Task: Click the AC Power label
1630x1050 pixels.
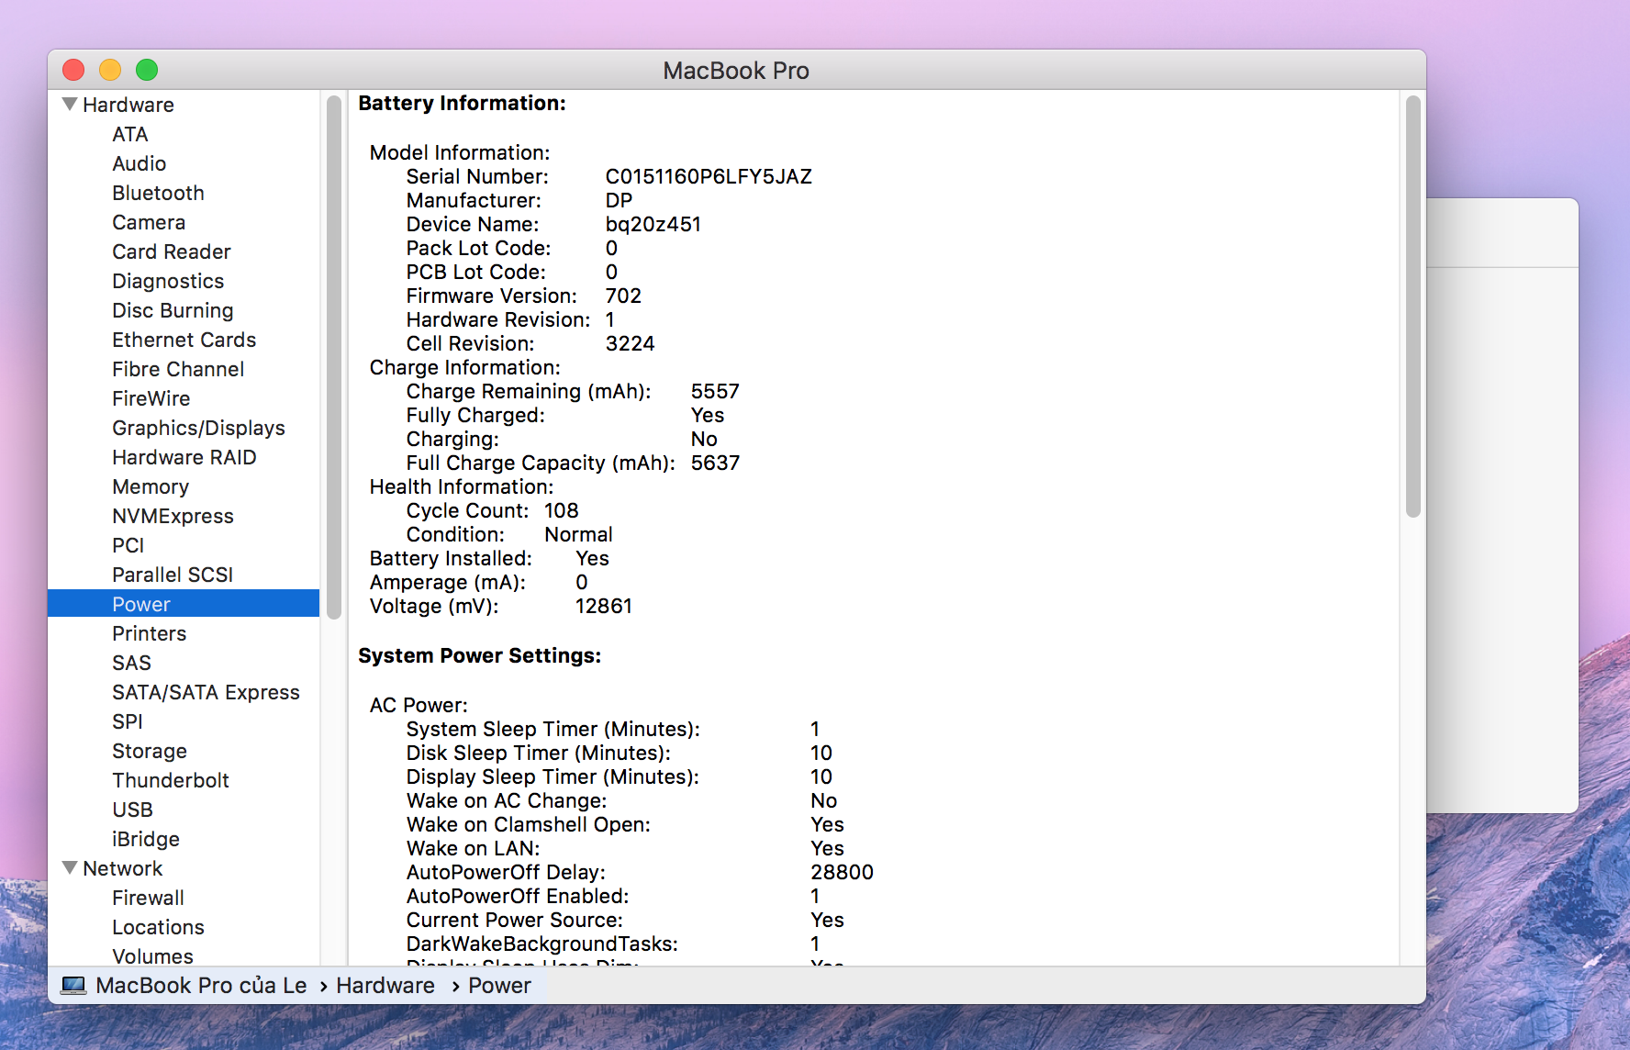Action: pyautogui.click(x=419, y=705)
